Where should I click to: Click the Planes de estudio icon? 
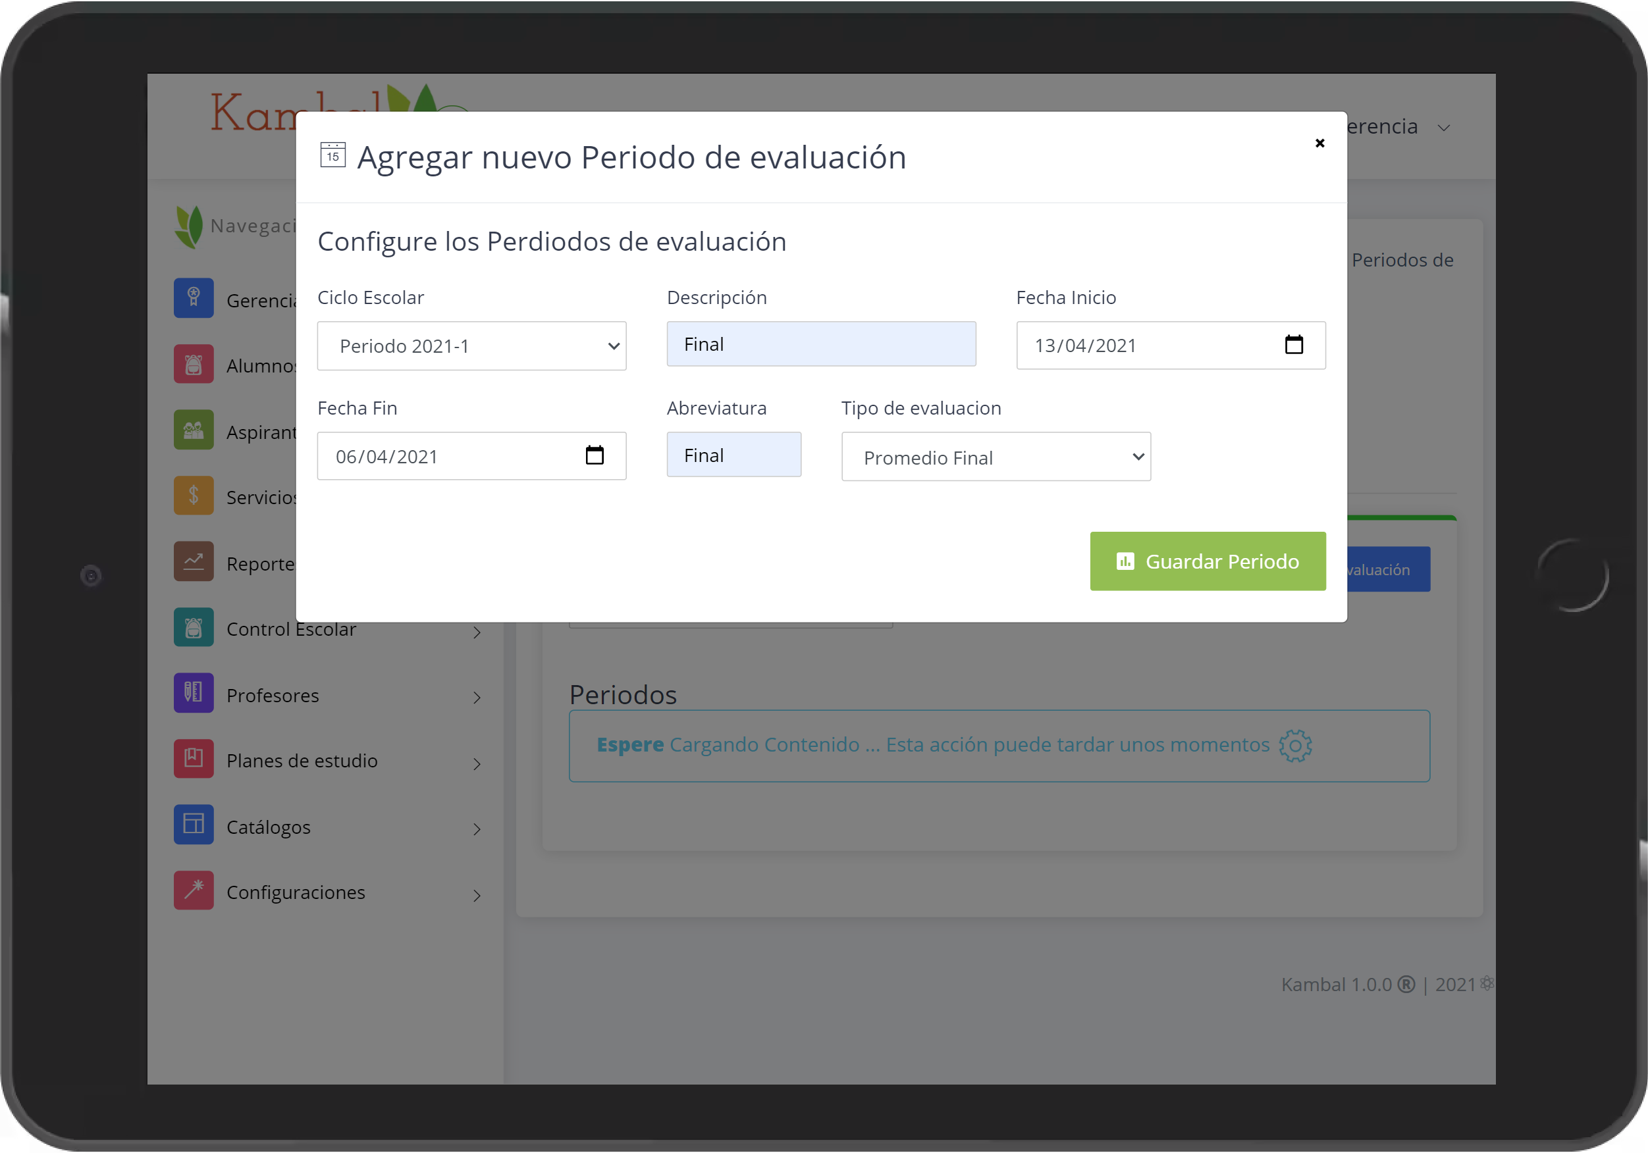[x=193, y=759]
